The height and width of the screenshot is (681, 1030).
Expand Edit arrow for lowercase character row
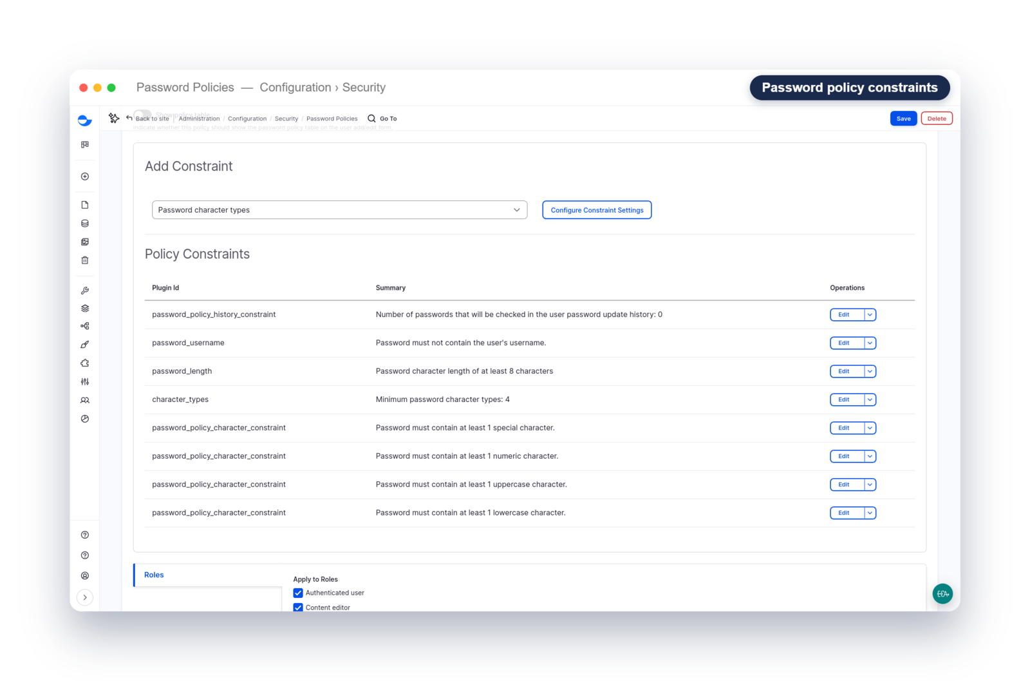[x=870, y=513]
